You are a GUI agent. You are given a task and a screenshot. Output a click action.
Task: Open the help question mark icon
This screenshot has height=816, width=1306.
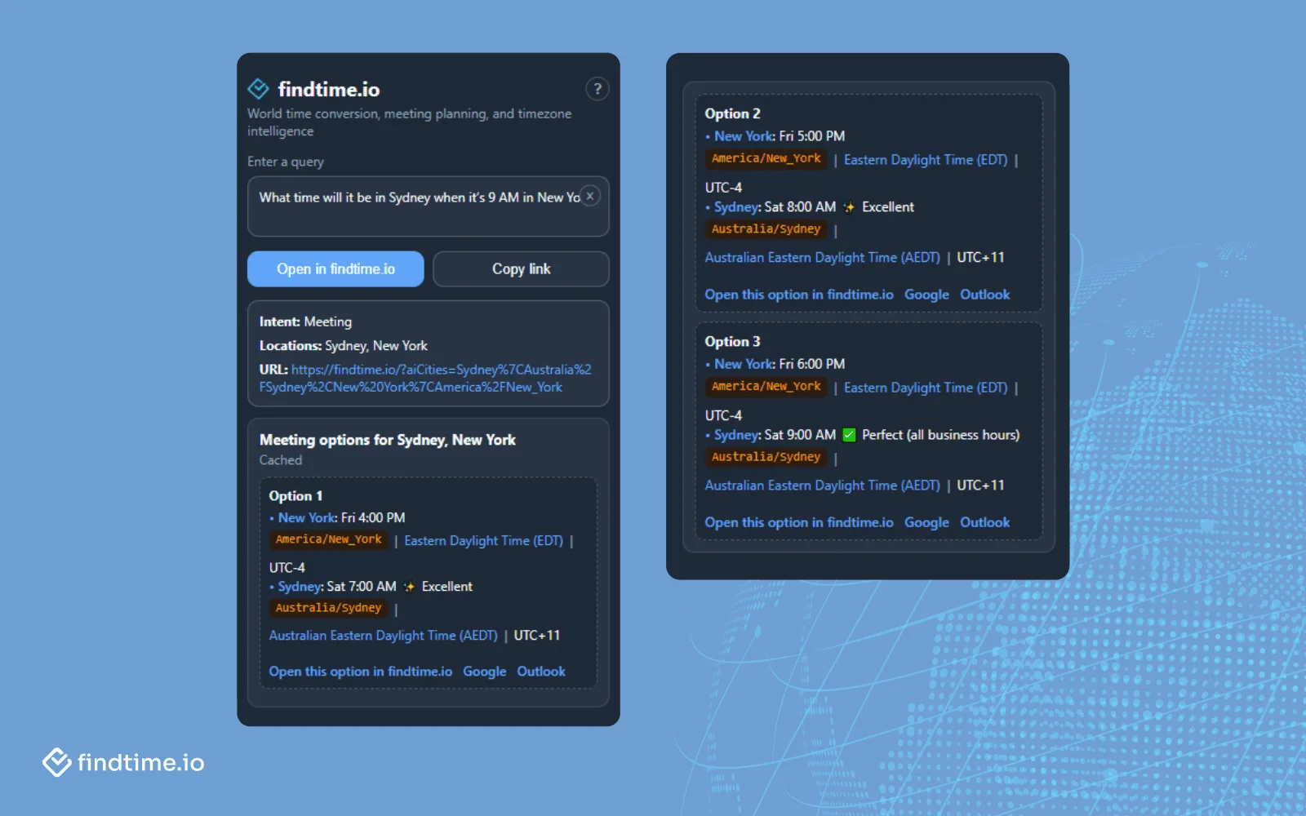[597, 89]
